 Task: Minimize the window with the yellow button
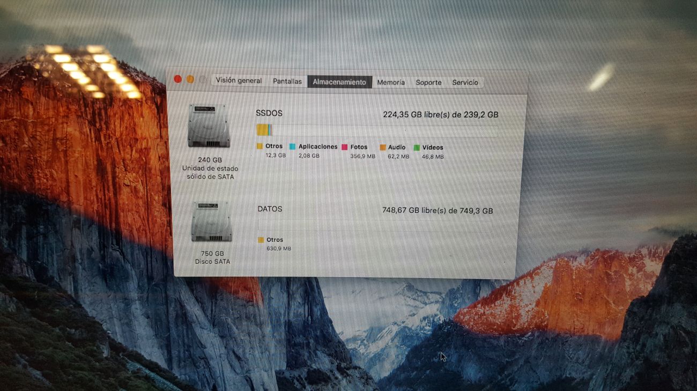pos(190,79)
